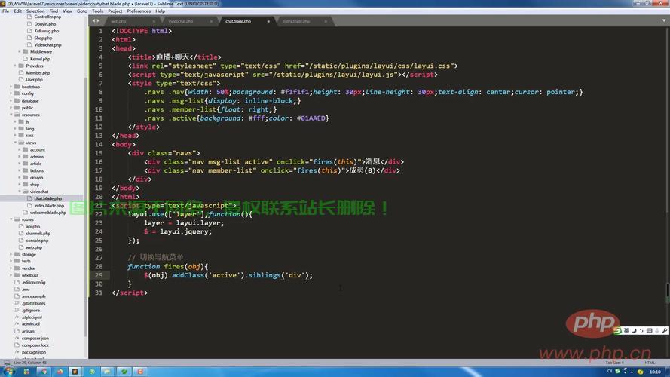Open the Edit menu

17,11
